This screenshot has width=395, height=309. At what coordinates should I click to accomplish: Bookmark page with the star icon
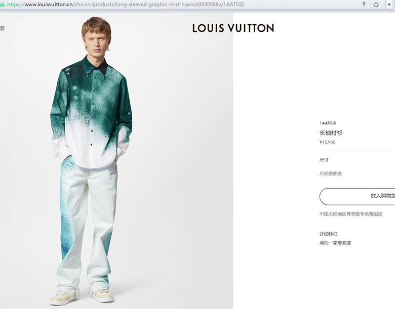[376, 4]
